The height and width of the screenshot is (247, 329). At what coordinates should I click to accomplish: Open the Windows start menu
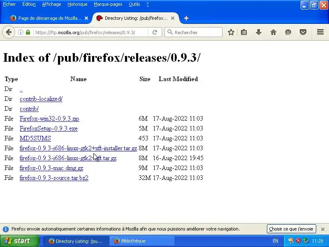(x=20, y=241)
